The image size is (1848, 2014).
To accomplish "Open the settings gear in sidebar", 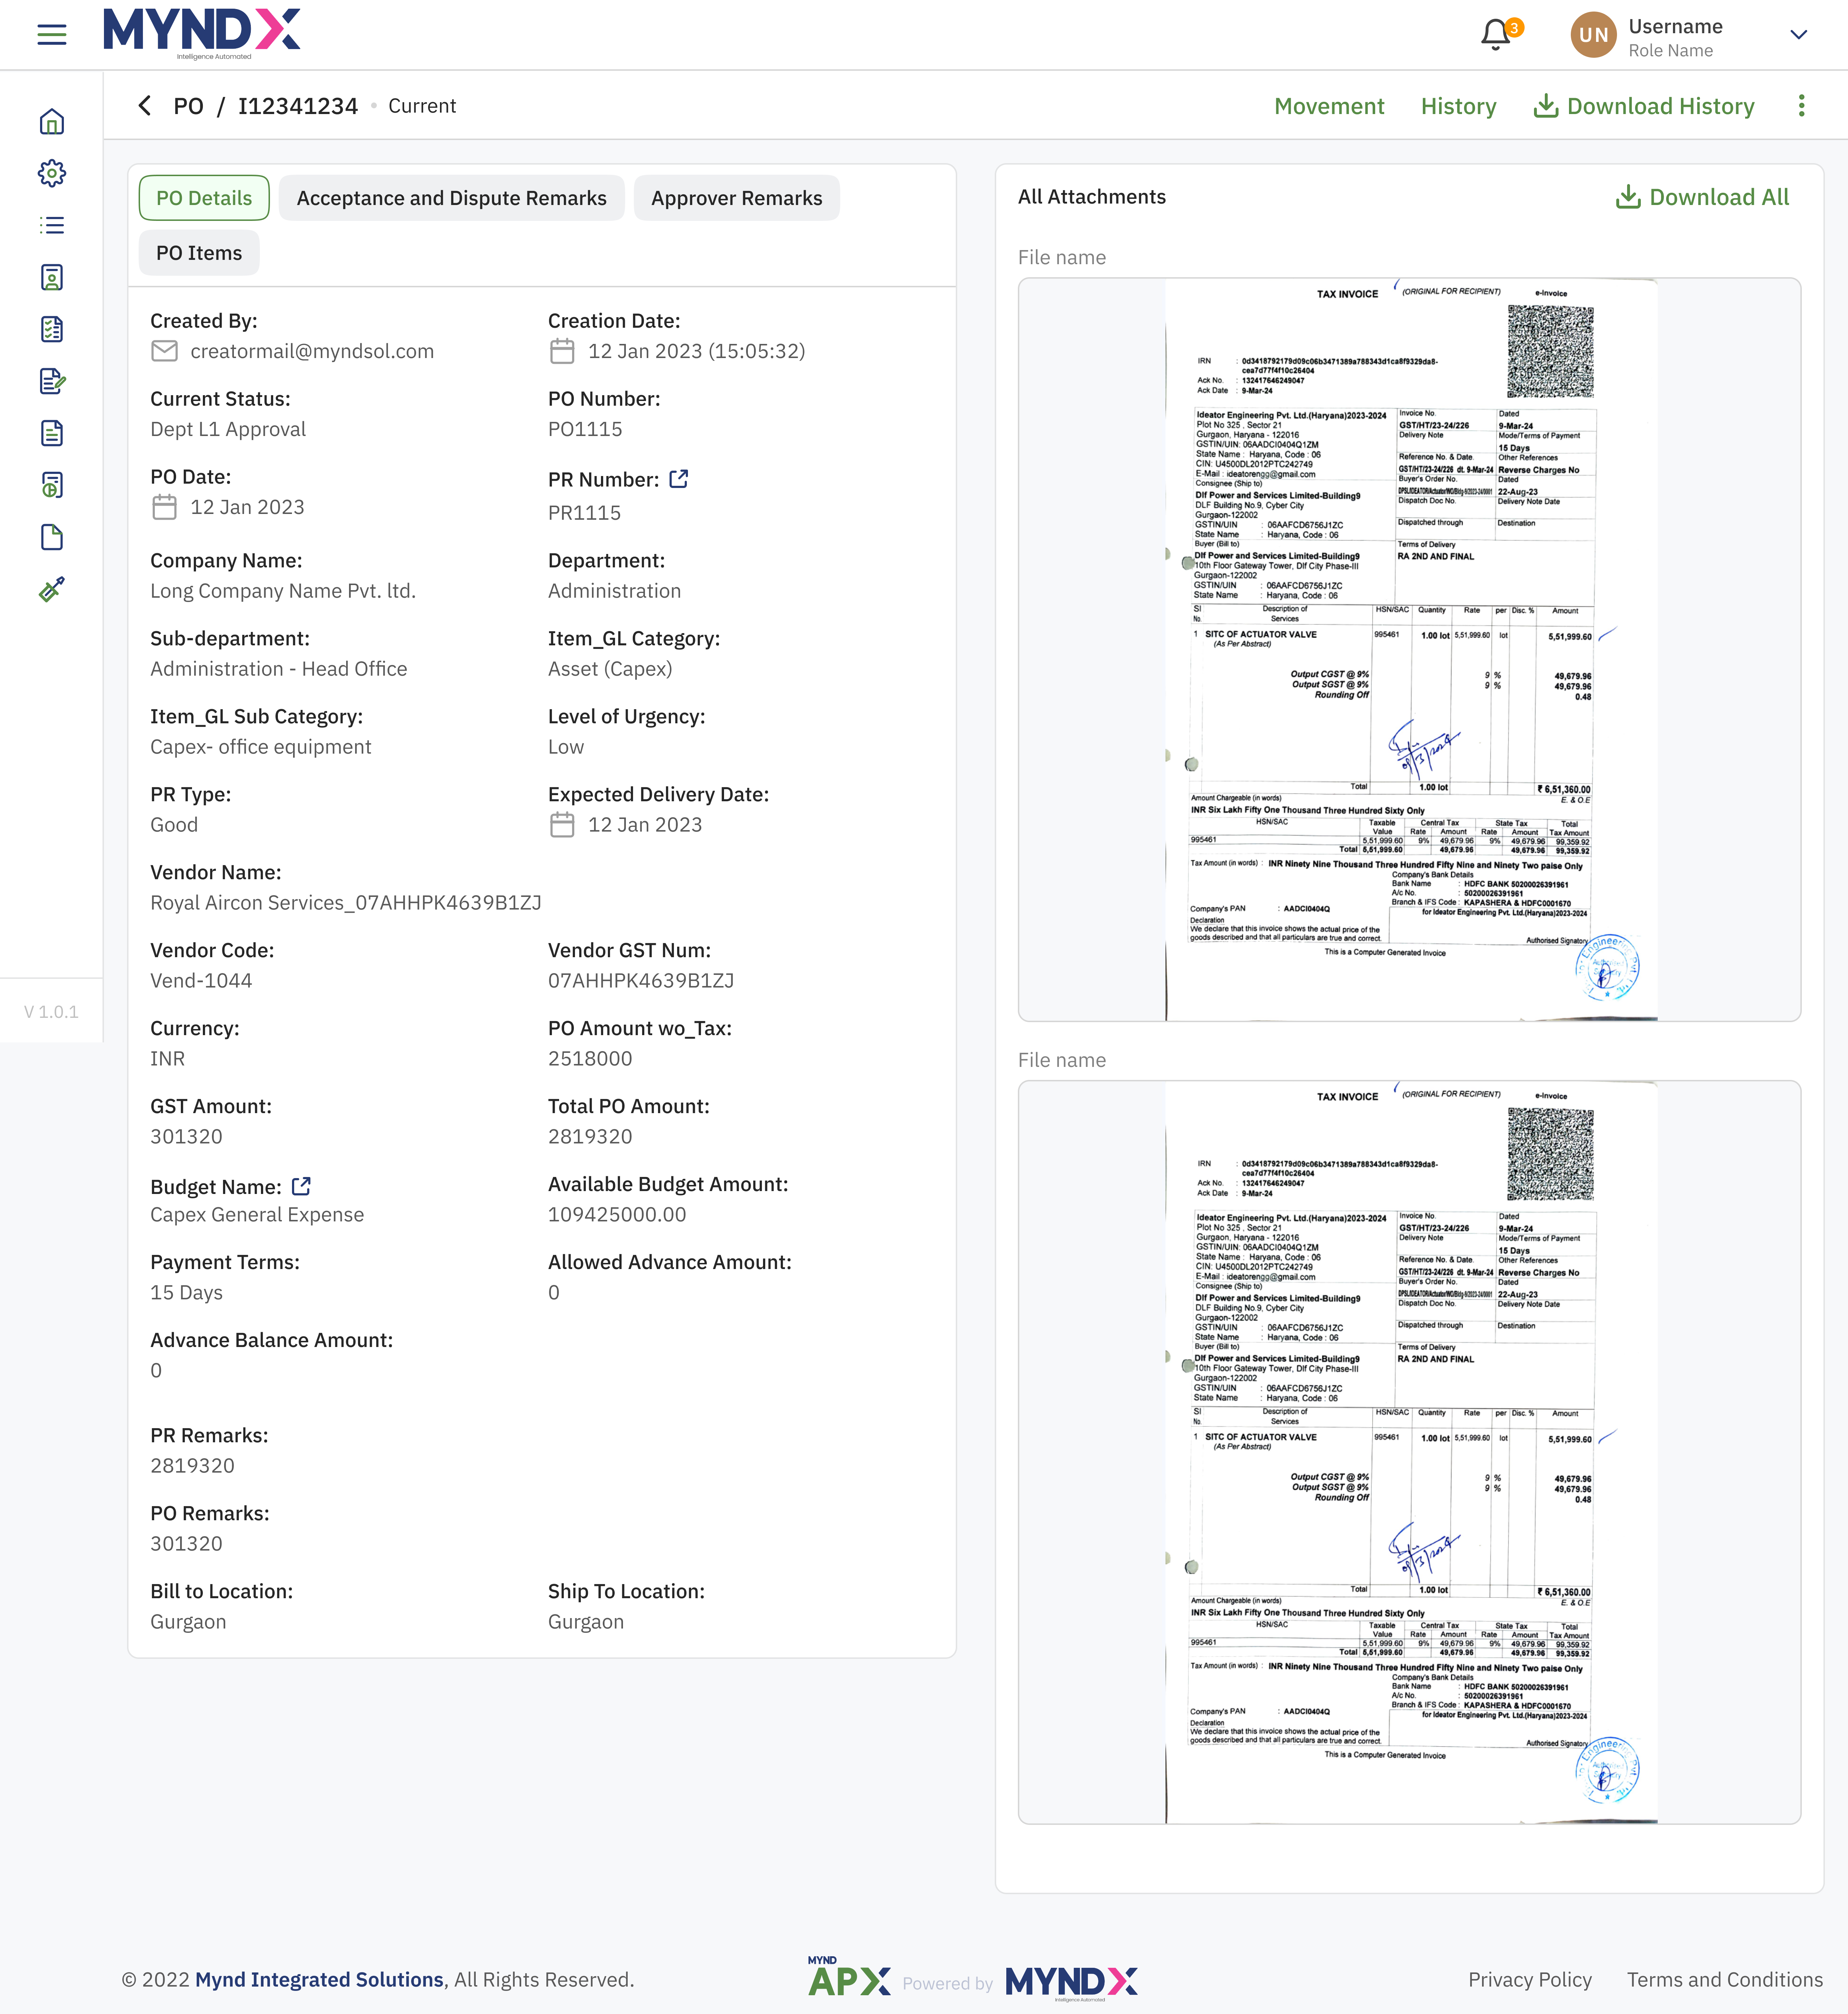I will [52, 174].
